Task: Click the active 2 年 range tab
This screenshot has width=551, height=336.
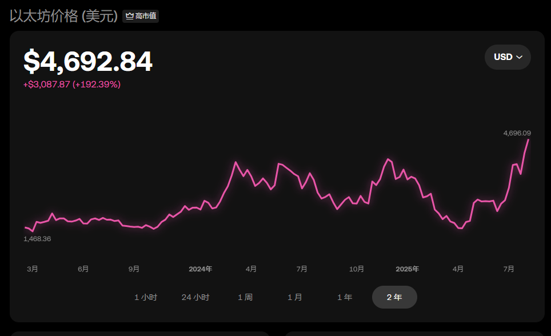Action: tap(394, 297)
